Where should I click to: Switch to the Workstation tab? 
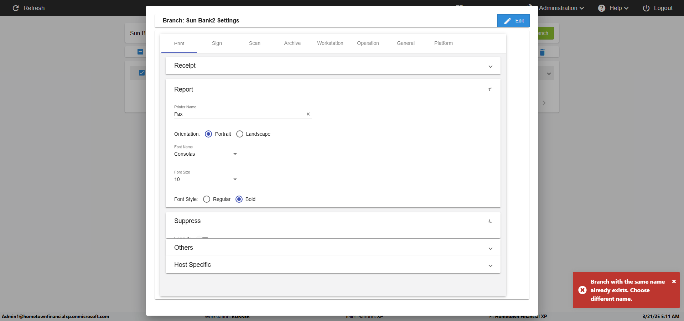[x=330, y=43]
